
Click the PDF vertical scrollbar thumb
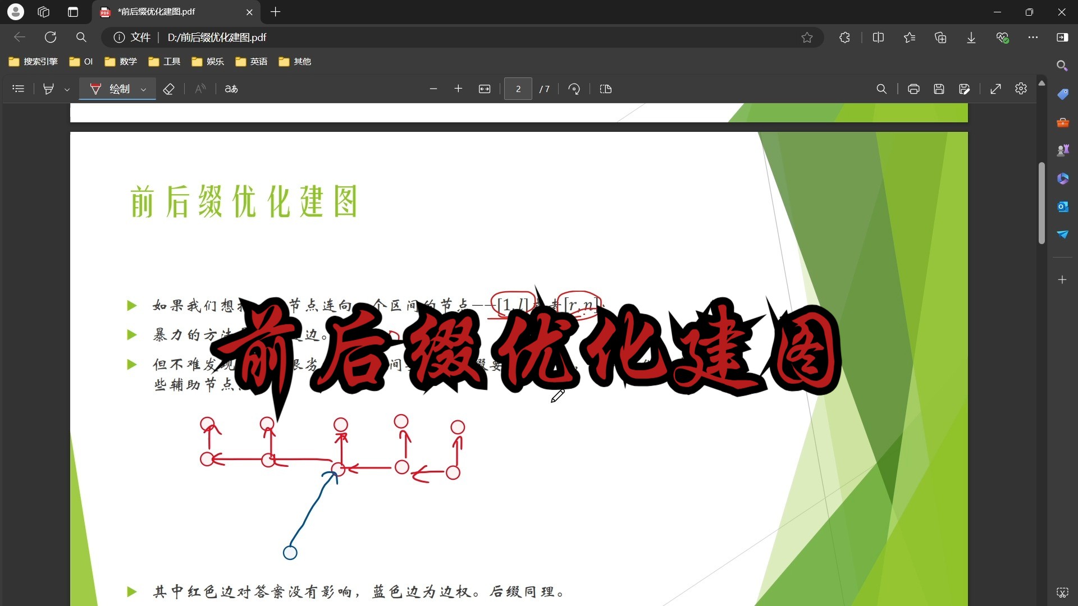[1042, 203]
